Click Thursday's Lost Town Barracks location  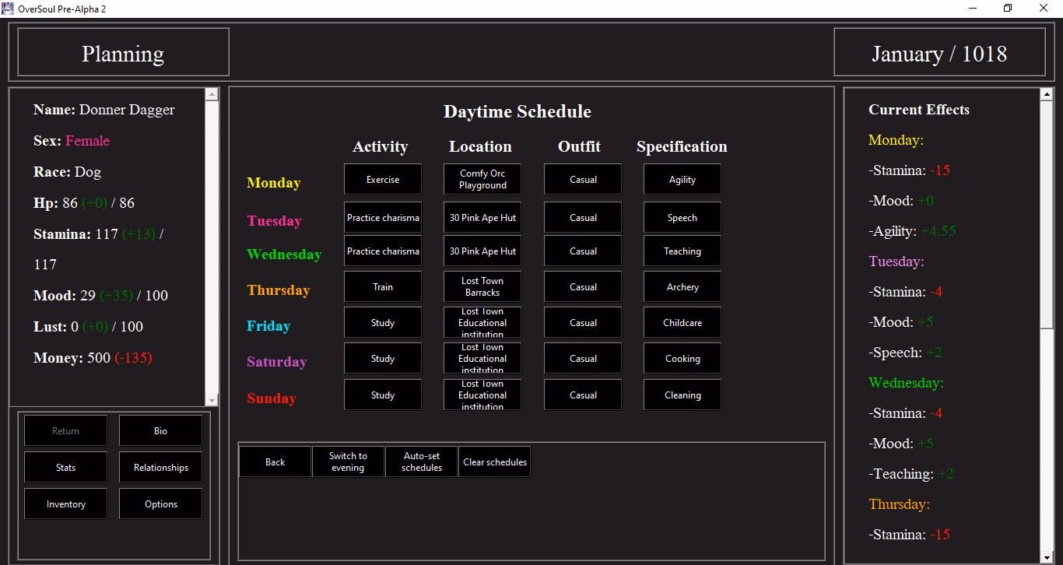click(x=482, y=286)
